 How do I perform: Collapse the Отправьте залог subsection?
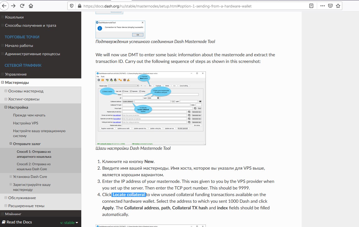tap(11, 144)
